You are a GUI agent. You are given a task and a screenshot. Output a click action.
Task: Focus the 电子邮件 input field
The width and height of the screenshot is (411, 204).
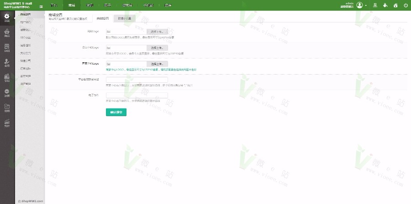point(137,95)
